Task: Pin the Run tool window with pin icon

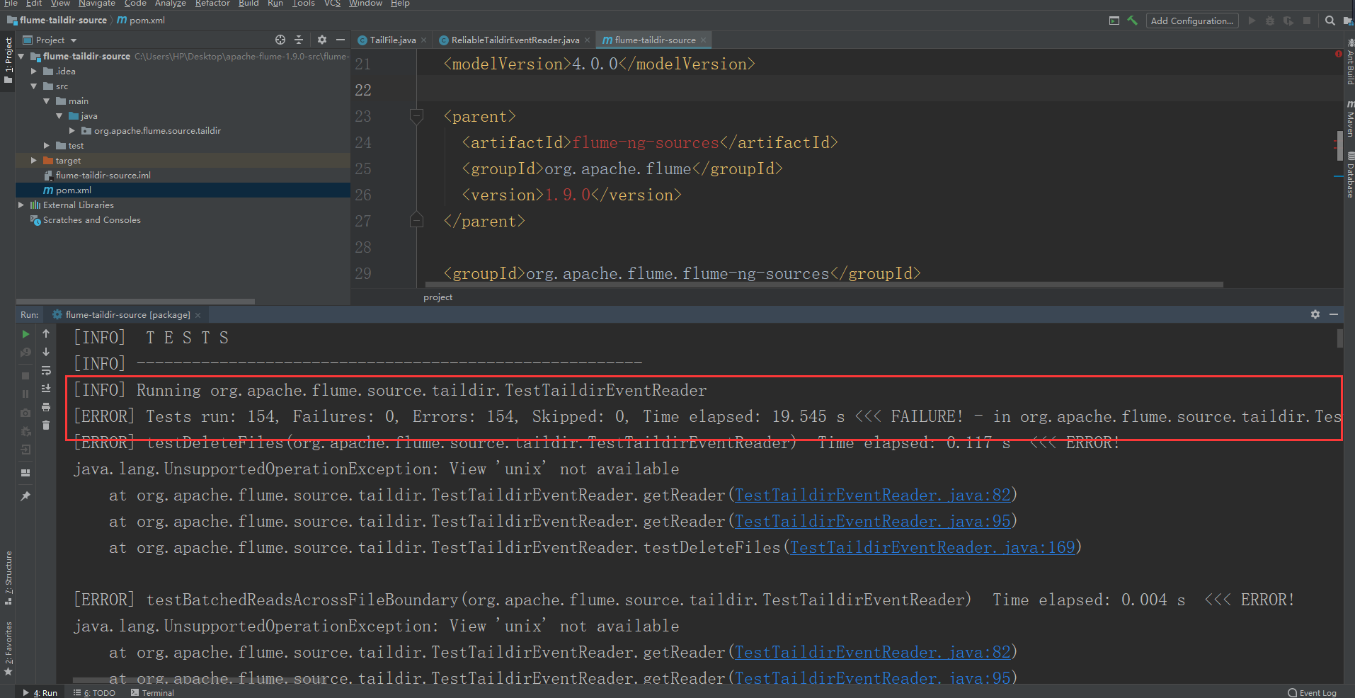Action: pos(25,496)
